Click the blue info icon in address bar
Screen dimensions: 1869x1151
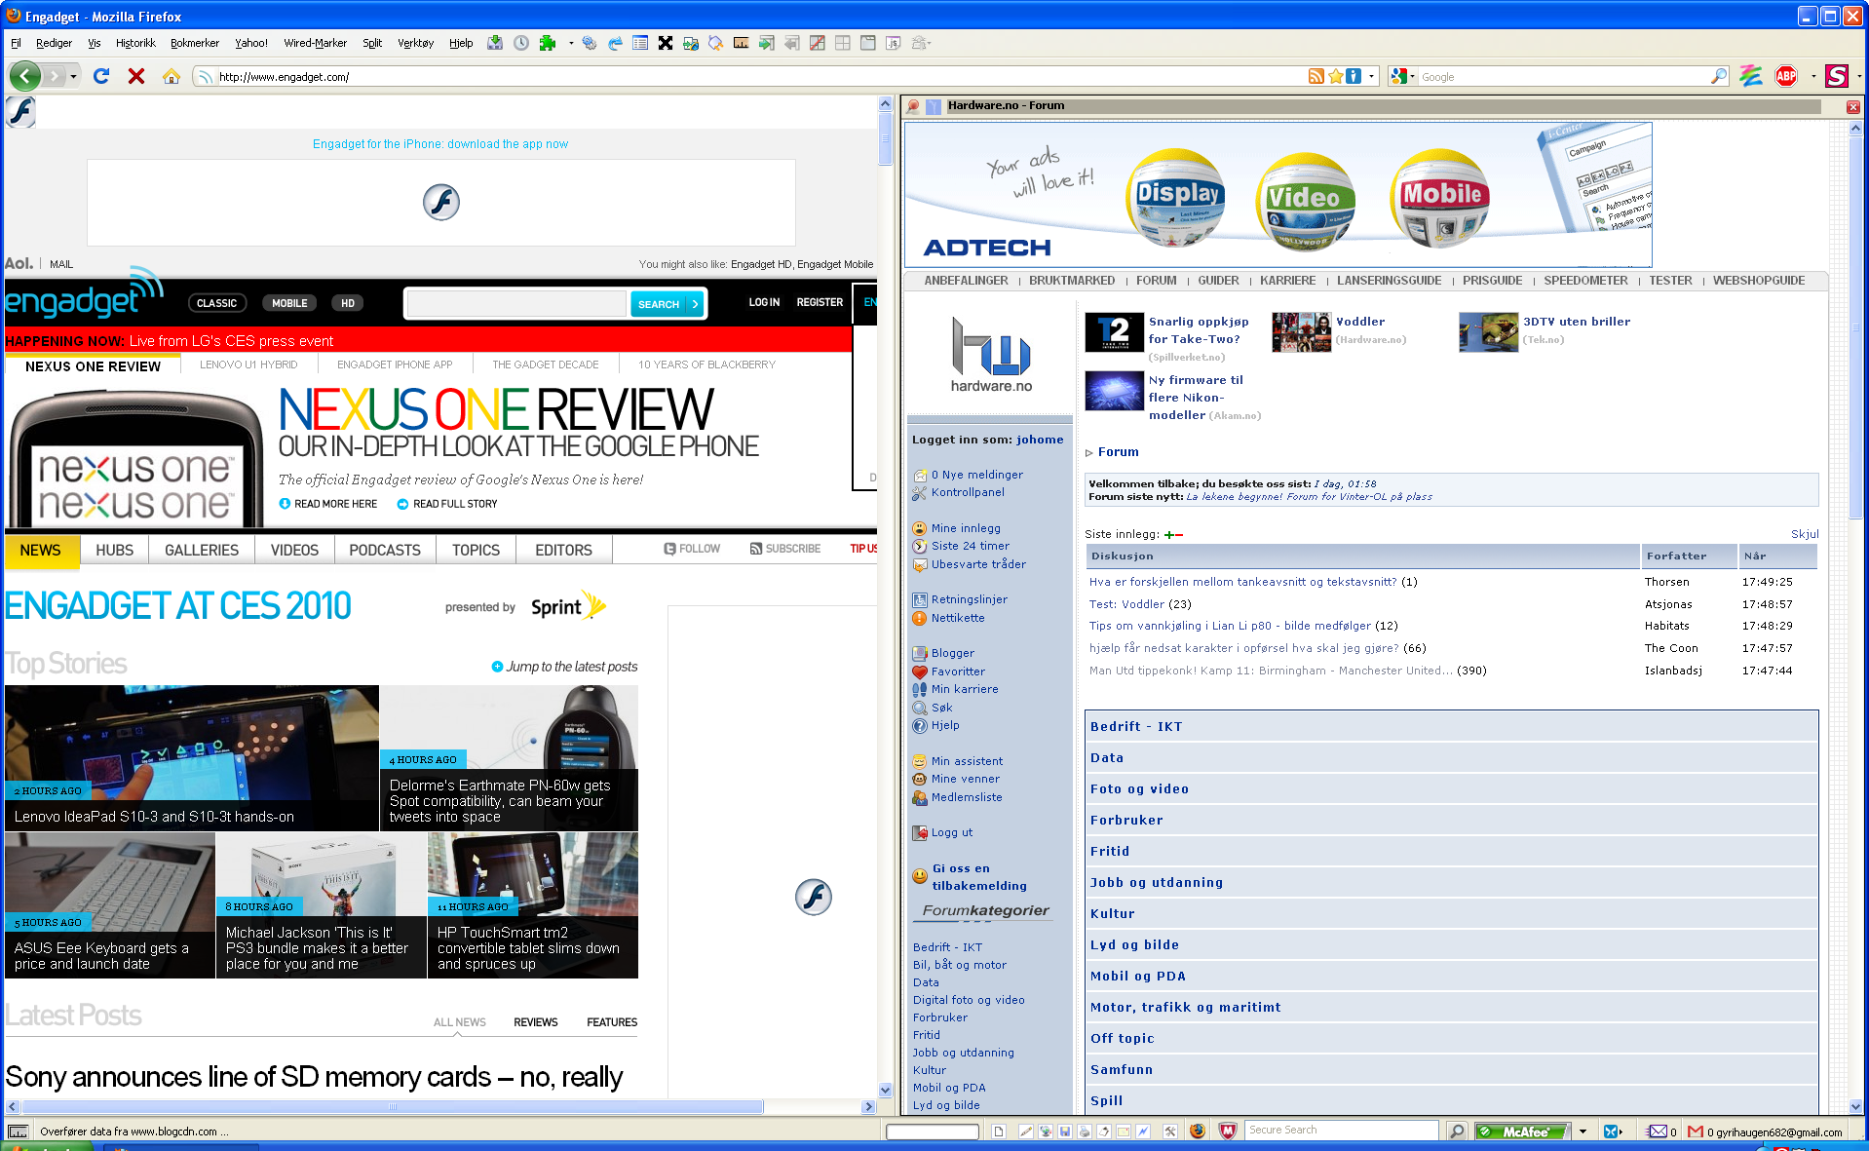(1354, 76)
